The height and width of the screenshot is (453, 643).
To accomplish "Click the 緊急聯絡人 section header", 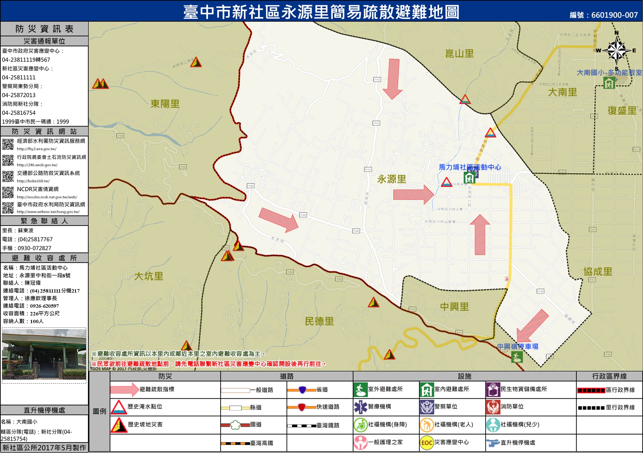I will (x=44, y=221).
